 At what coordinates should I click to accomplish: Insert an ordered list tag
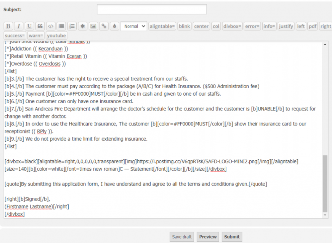pos(72,26)
